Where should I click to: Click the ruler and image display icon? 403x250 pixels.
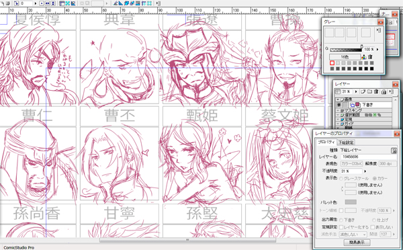[x=73, y=3]
